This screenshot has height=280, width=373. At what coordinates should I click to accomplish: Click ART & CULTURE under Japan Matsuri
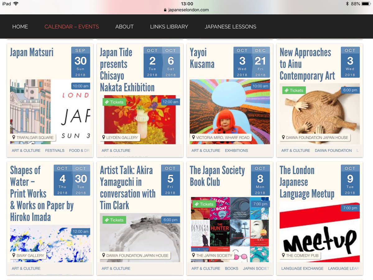tap(26, 151)
